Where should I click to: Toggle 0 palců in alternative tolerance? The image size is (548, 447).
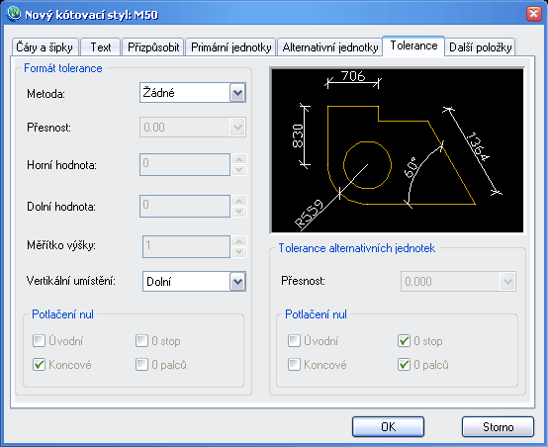[x=404, y=365]
